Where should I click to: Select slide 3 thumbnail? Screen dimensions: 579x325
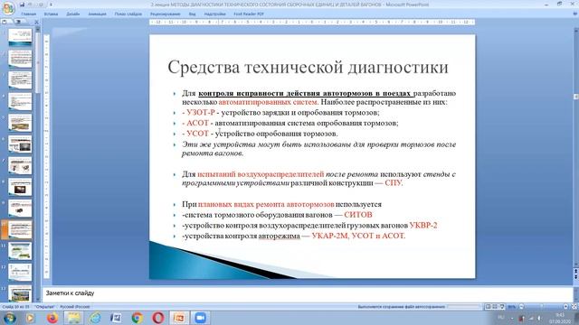coord(20,80)
